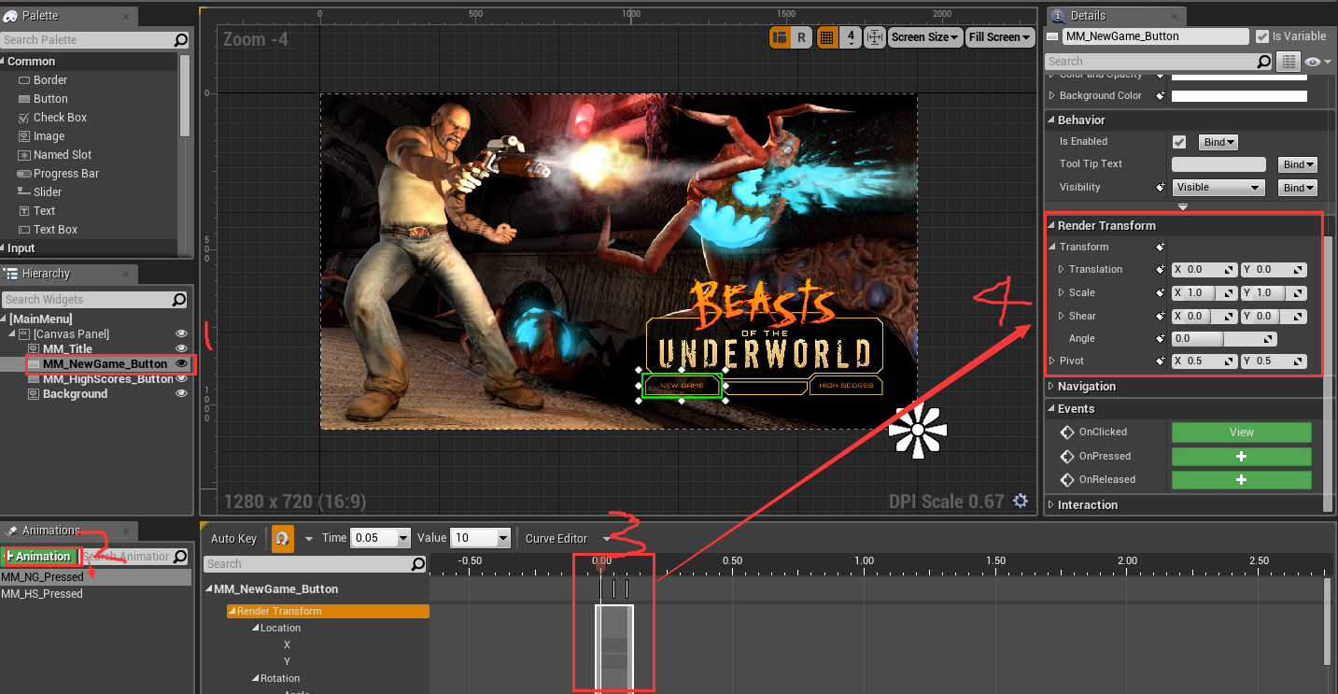Close the Animations tab

click(128, 531)
